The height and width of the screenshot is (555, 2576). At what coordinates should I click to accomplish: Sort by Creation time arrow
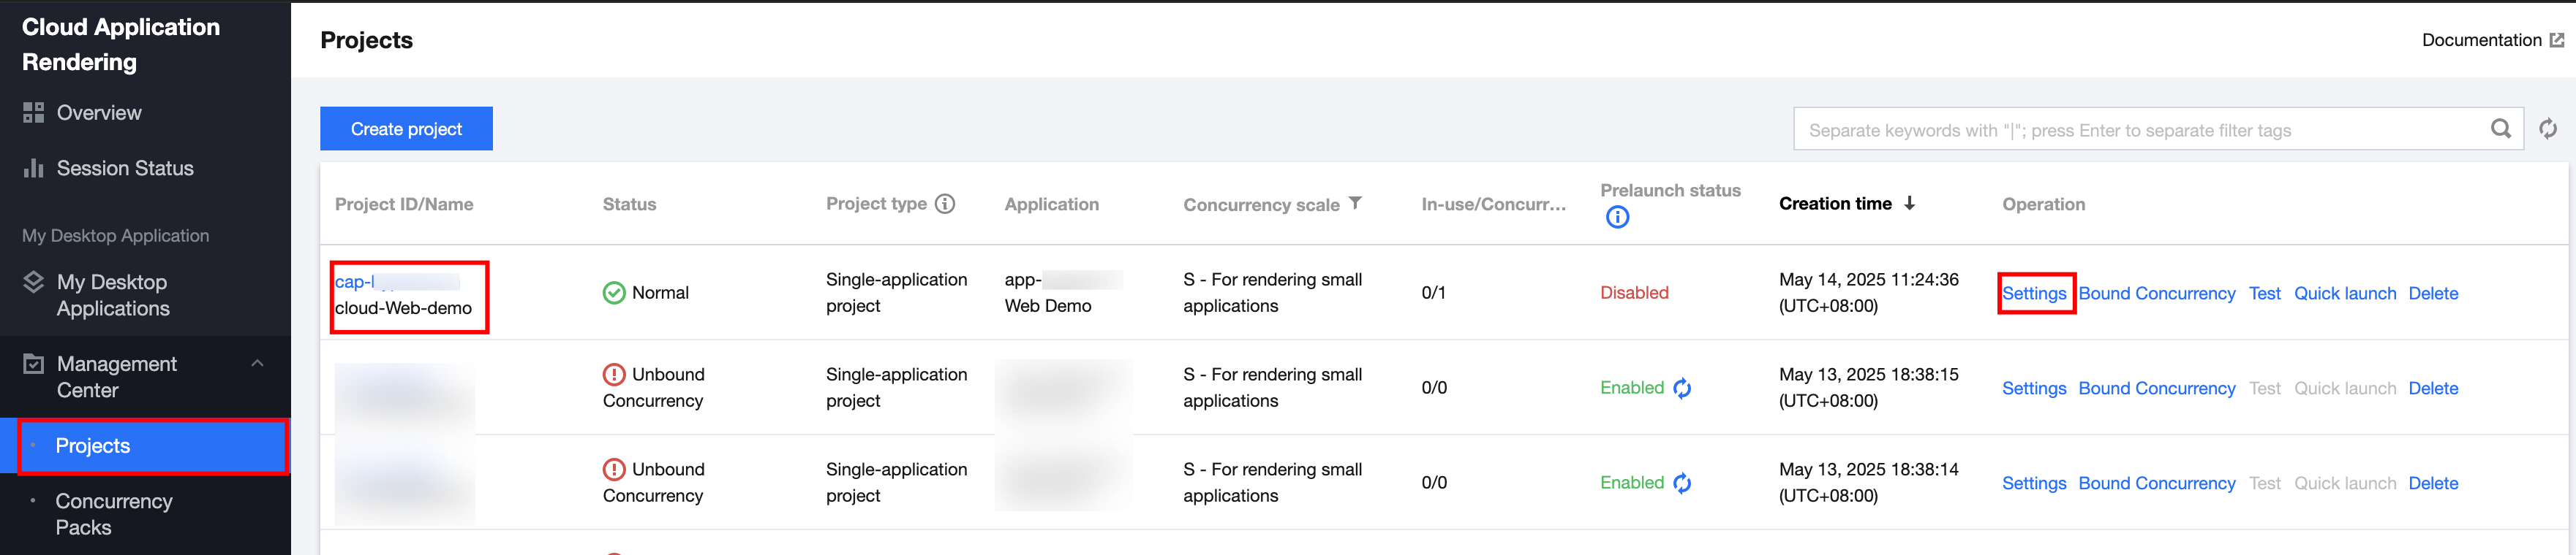tap(1910, 204)
